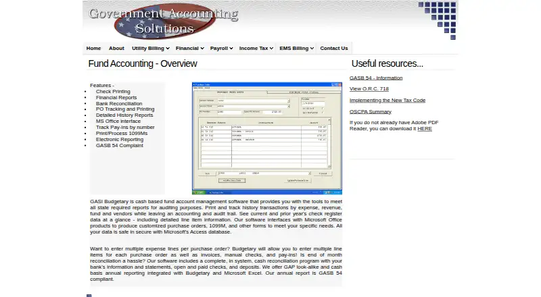Screen dimensions: 541x297
Task: Click the Useful resources heading
Action: point(387,63)
